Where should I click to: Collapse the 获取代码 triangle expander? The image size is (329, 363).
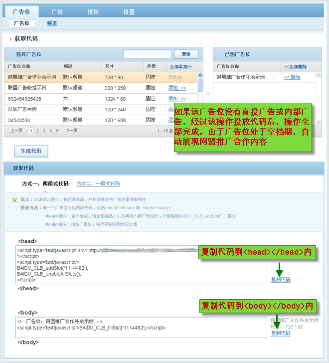10,39
